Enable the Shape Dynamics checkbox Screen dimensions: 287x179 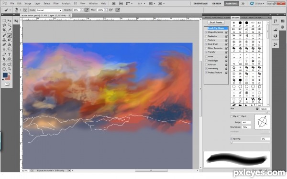pyautogui.click(x=207, y=32)
